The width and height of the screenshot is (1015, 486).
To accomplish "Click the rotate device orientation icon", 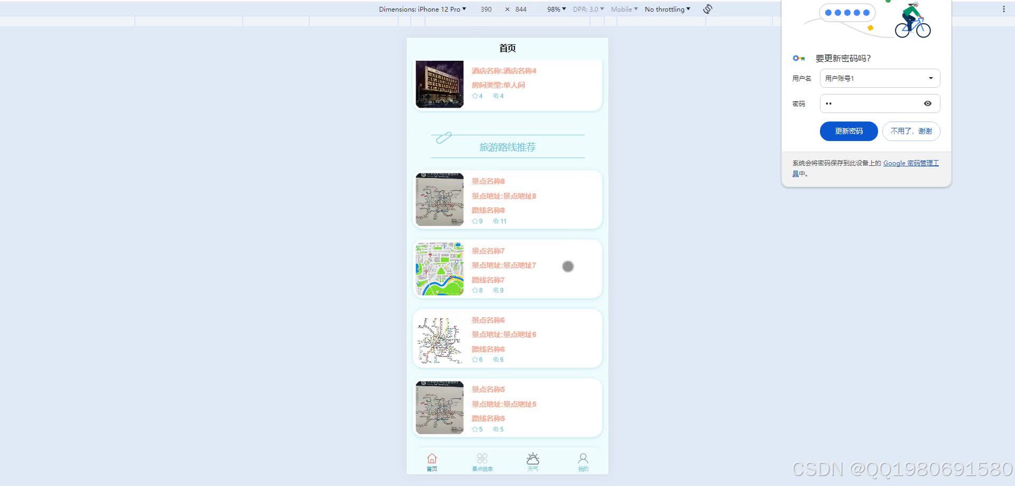I will pyautogui.click(x=708, y=9).
